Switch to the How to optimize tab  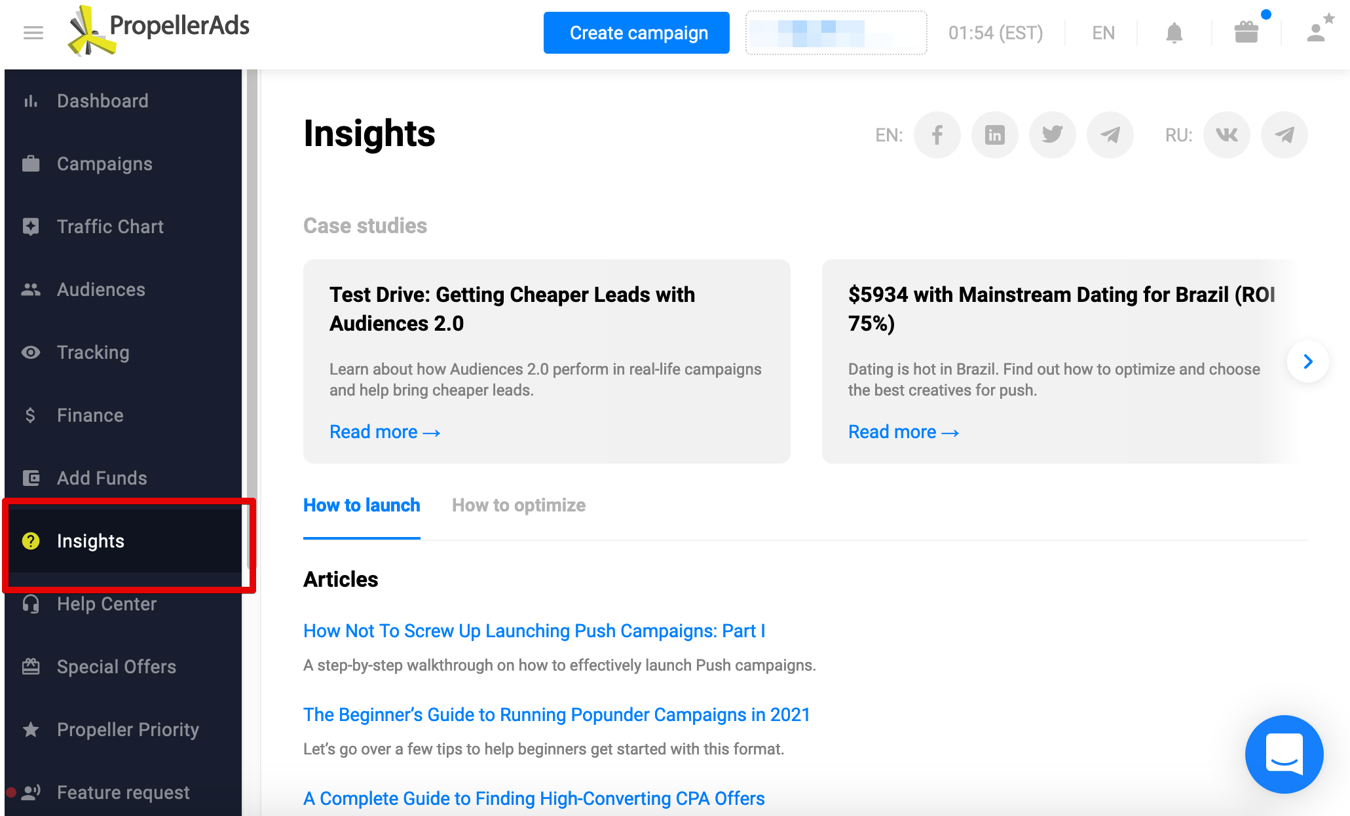tap(519, 506)
